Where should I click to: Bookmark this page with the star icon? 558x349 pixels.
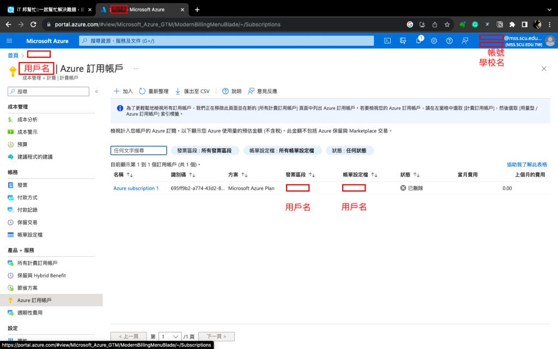point(447,25)
